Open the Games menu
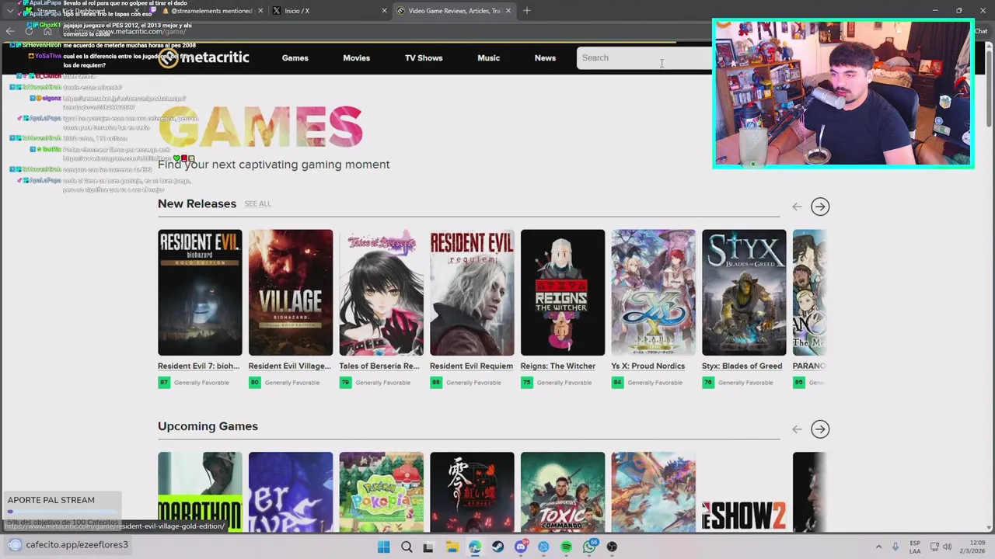 click(x=295, y=58)
